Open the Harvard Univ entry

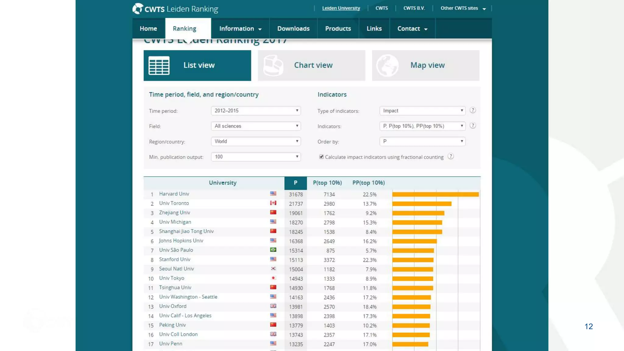(174, 194)
